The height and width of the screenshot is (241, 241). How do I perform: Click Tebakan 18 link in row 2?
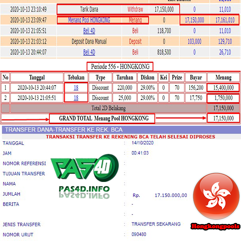pyautogui.click(x=76, y=98)
